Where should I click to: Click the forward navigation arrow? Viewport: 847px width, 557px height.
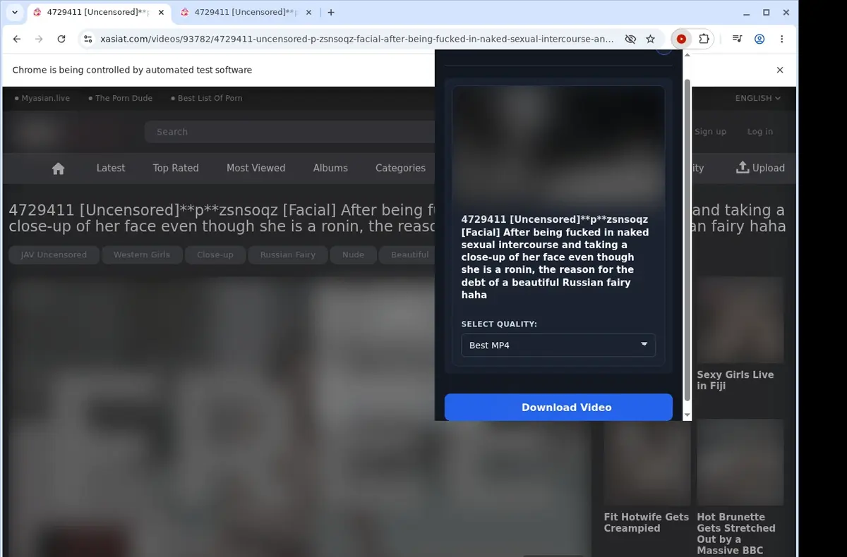point(39,39)
